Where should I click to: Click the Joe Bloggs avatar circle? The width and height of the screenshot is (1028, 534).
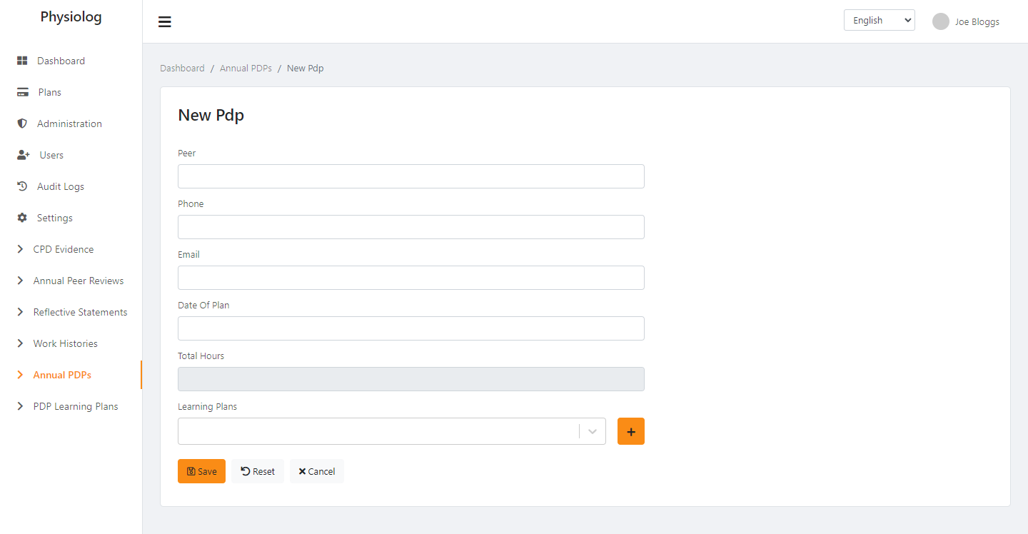[940, 21]
